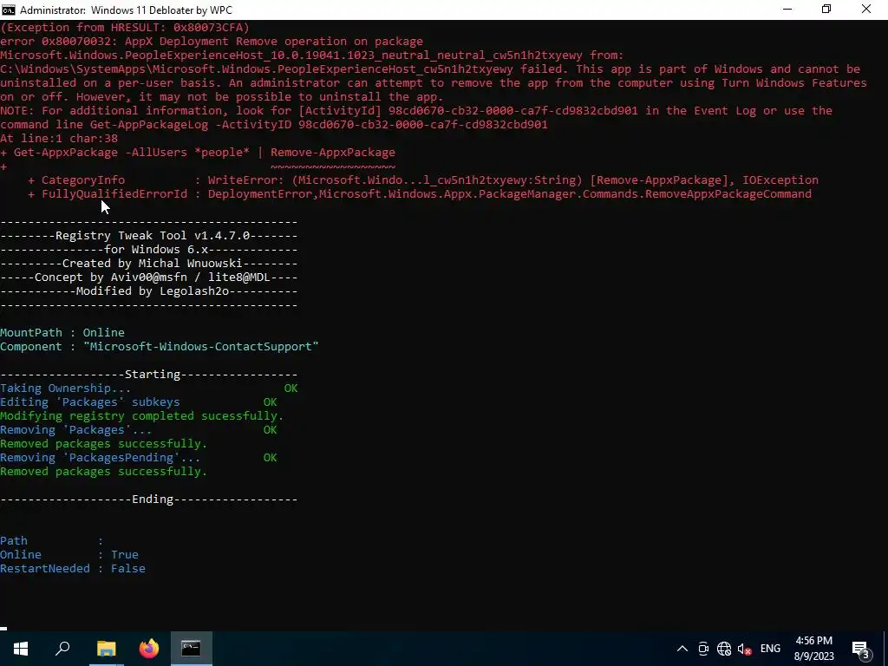
Task: Restore down the Debloater console window
Action: tap(826, 10)
